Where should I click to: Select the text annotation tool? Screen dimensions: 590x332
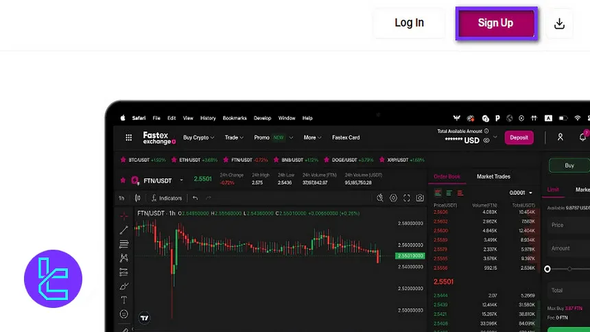coord(123,300)
